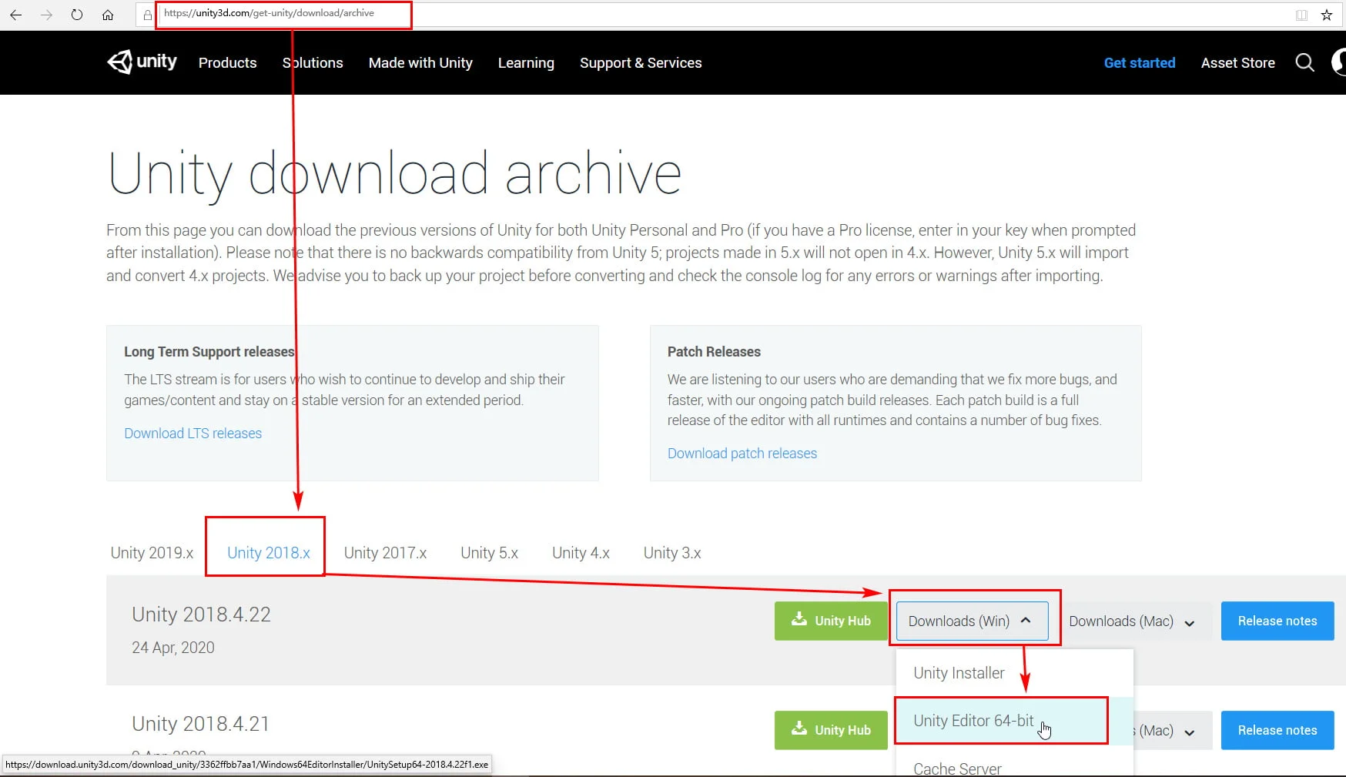1346x777 pixels.
Task: Open site search magnifier icon
Action: click(x=1304, y=62)
